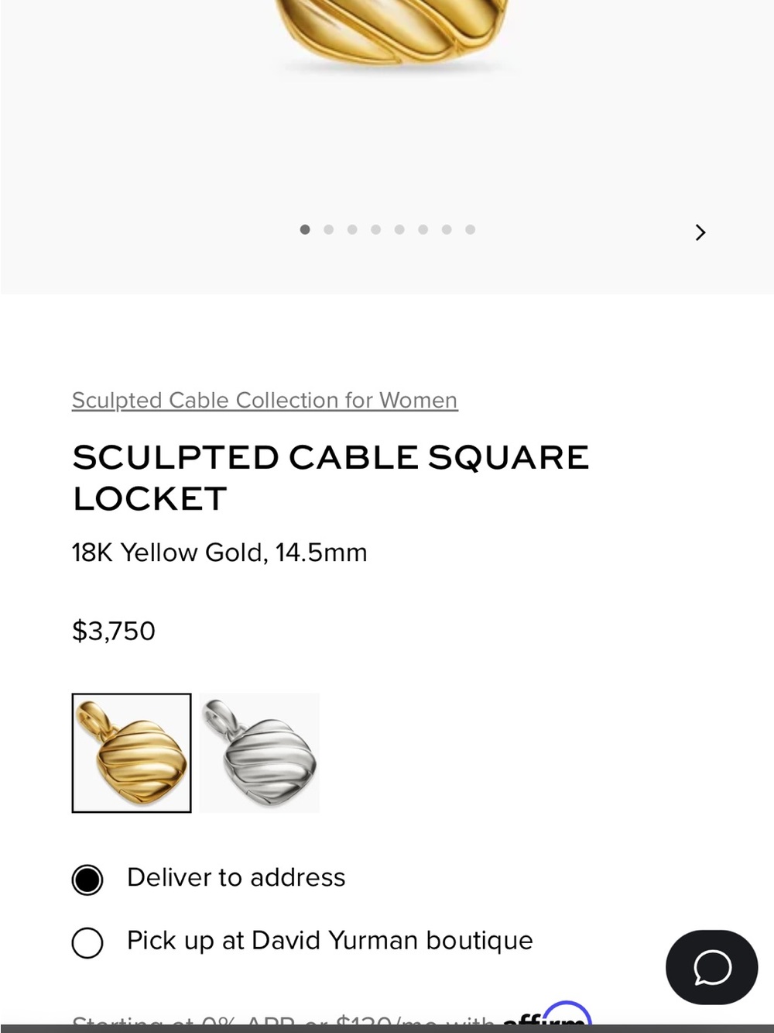Jump to last carousel dot
774x1033 pixels.
tap(470, 229)
